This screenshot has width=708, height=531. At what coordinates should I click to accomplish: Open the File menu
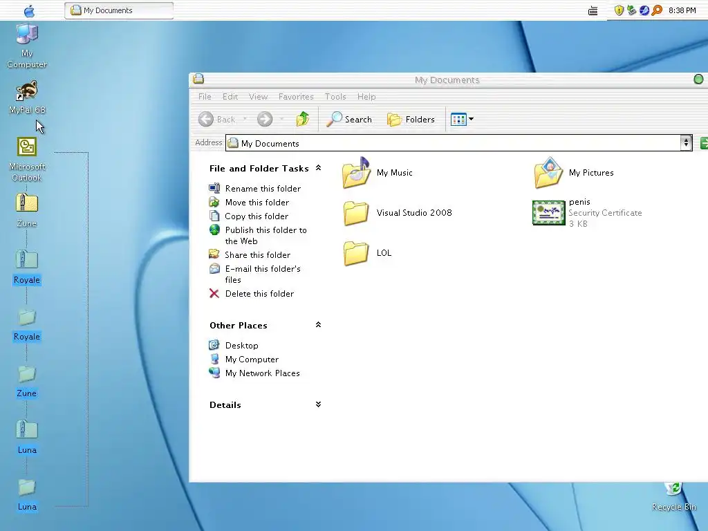pos(205,97)
